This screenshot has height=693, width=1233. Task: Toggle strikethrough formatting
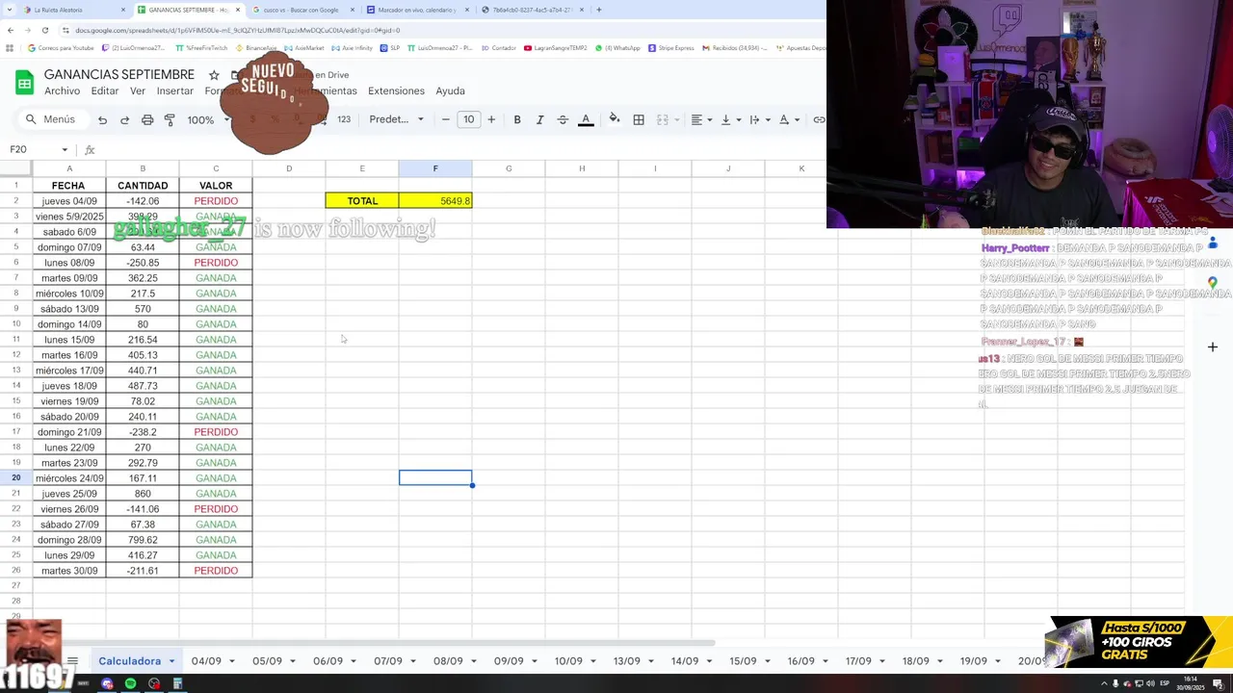pos(563,119)
